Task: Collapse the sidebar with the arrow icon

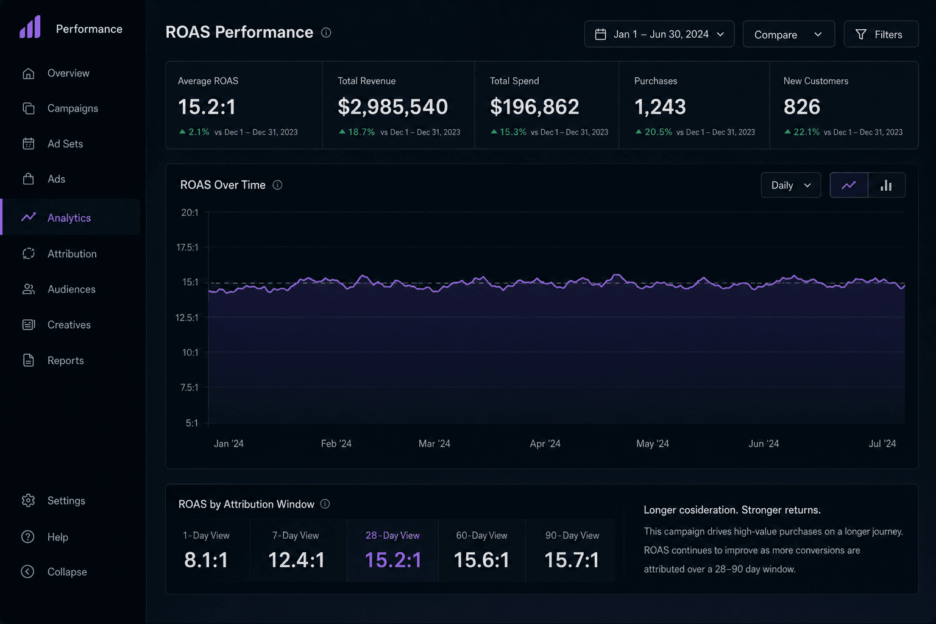Action: click(x=28, y=572)
